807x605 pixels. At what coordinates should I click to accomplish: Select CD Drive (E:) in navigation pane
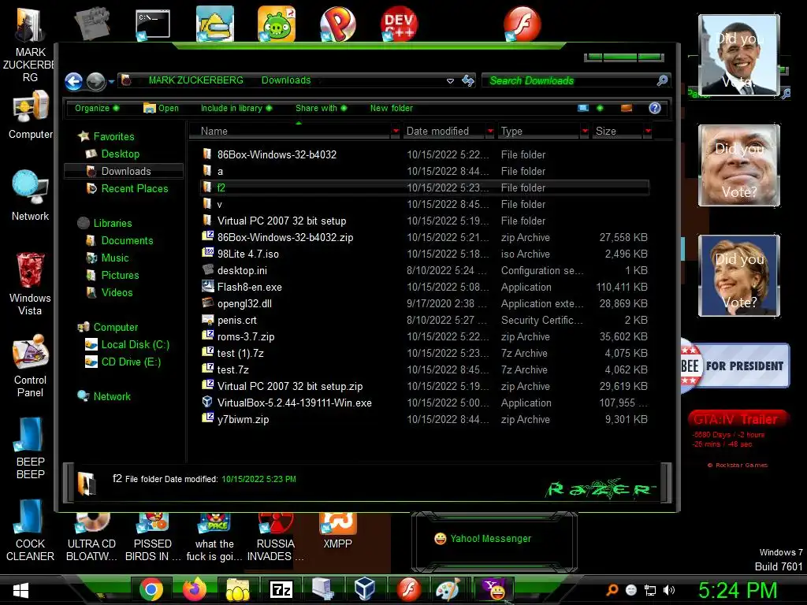click(131, 362)
